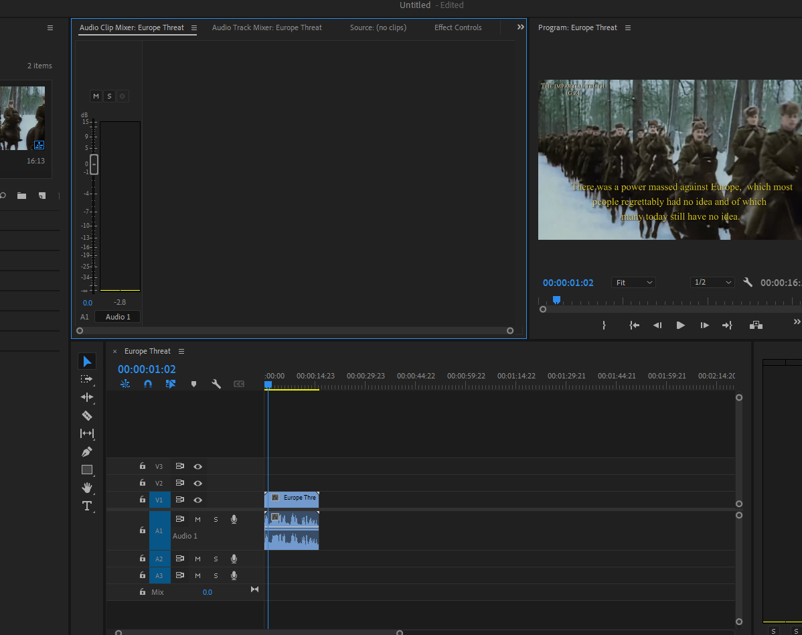The image size is (802, 635).
Task: Step forward one frame in Program monitor
Action: tap(704, 325)
